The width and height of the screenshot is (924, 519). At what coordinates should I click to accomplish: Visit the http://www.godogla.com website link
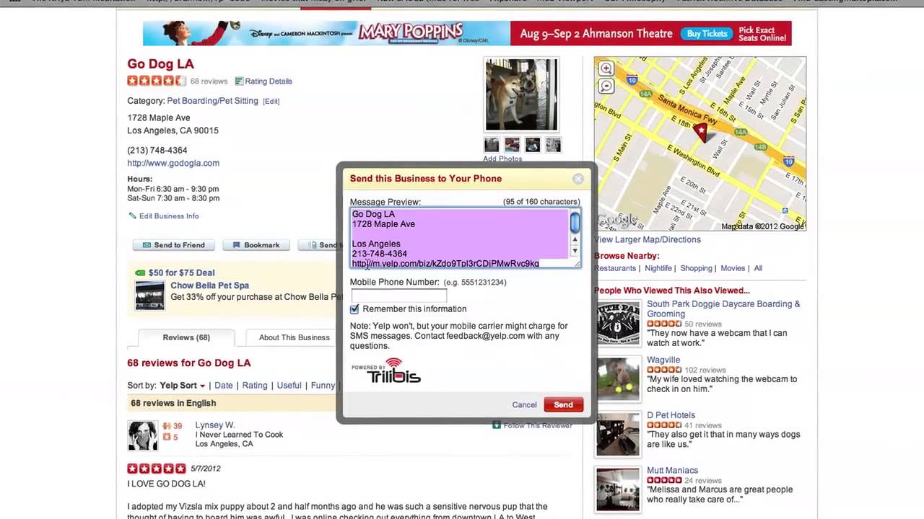point(173,163)
